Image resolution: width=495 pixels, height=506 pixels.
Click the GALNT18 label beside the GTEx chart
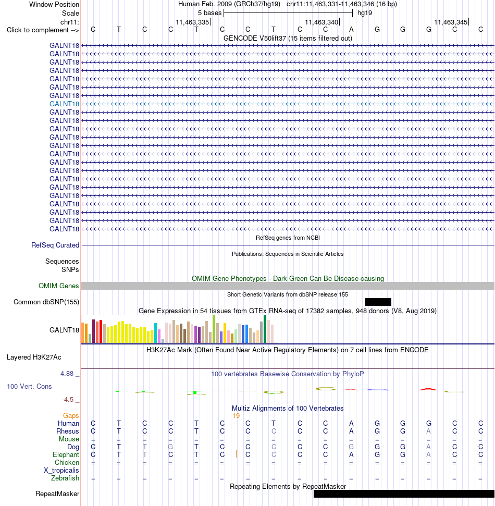coord(64,330)
